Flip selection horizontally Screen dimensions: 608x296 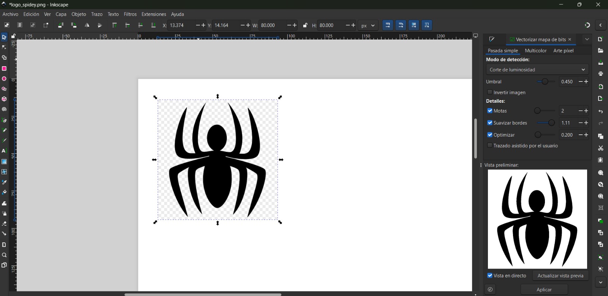point(87,25)
